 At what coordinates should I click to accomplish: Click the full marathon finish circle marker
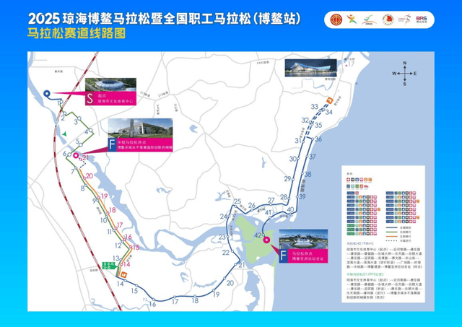click(266, 240)
